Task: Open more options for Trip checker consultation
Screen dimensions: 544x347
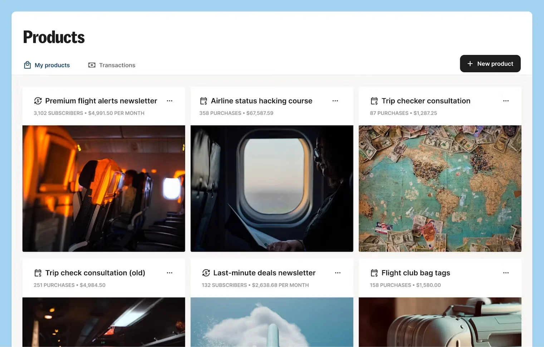Action: [506, 101]
